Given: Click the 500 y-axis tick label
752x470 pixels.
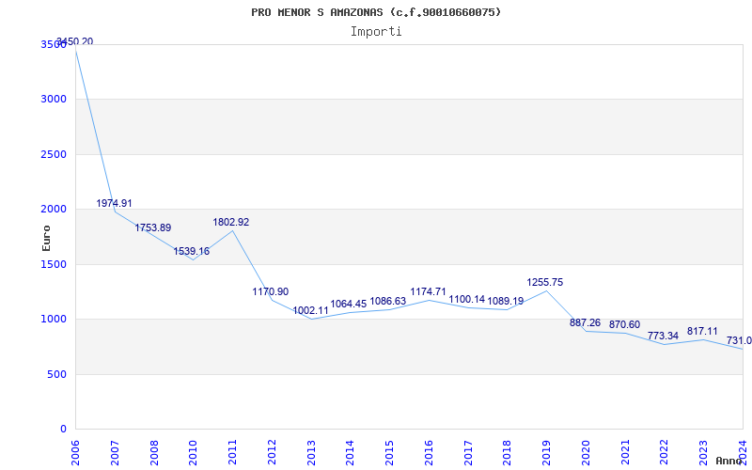Looking at the screenshot, I should [x=56, y=374].
